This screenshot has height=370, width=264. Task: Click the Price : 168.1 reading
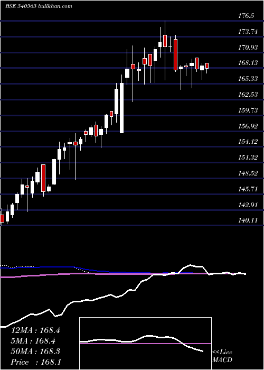point(35,362)
